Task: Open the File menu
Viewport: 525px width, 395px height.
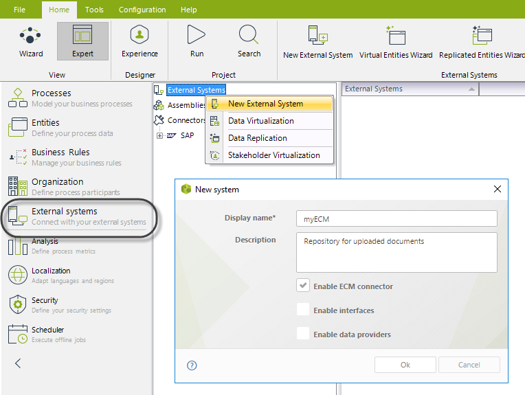Action: tap(19, 10)
